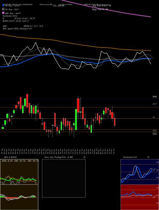
Task: Click the red RSI chart panel
Action: pyautogui.click(x=140, y=197)
